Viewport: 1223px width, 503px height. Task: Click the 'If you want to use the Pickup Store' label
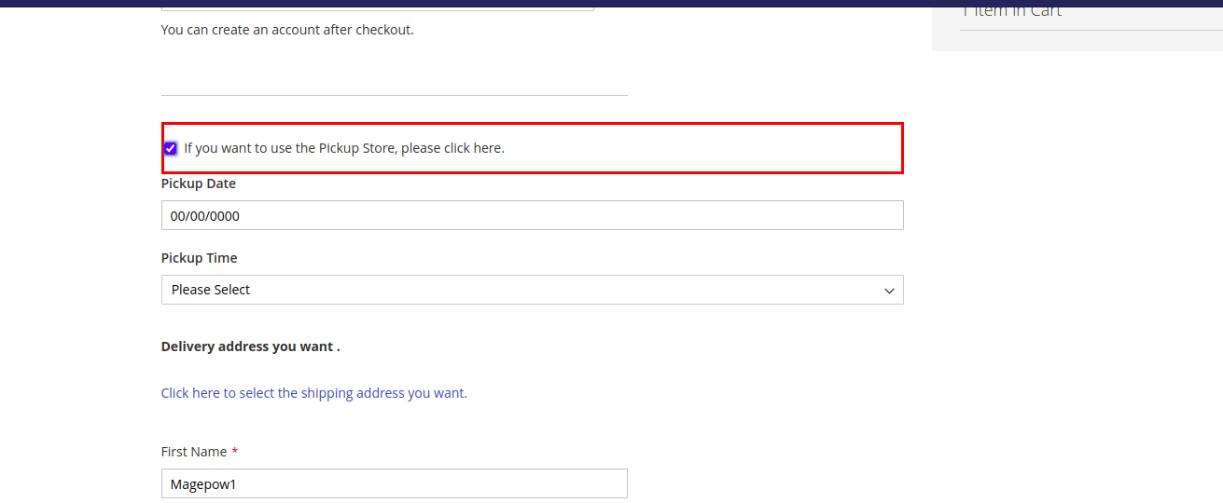coord(343,148)
